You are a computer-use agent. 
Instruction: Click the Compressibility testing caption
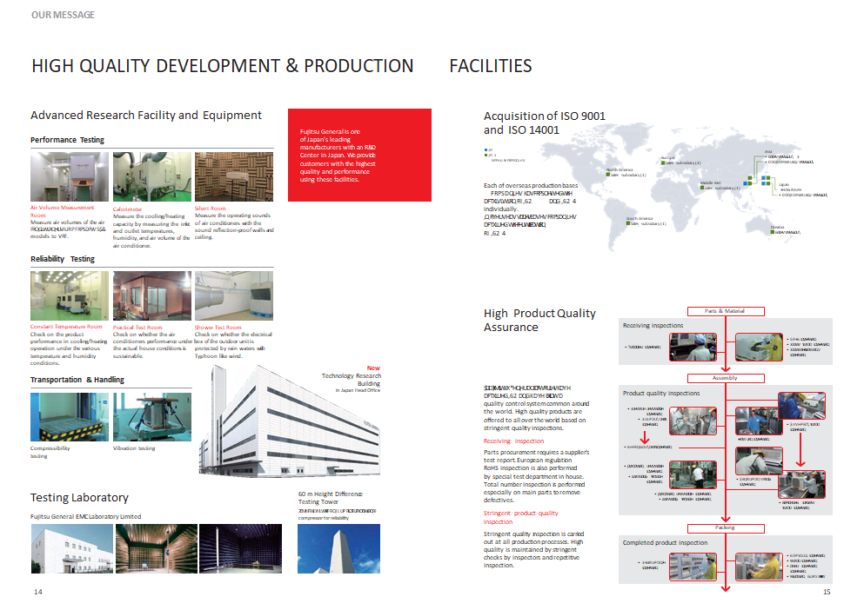(x=50, y=452)
